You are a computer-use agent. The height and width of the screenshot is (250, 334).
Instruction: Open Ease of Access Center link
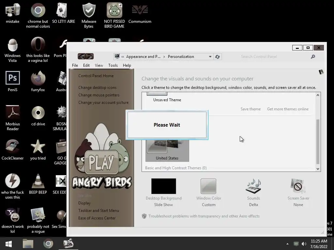(97, 218)
